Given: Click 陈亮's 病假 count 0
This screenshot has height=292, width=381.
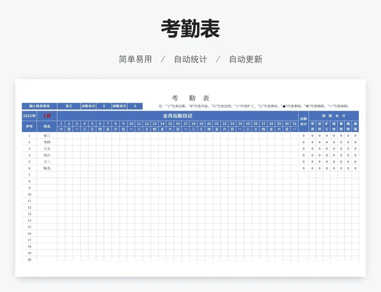Looking at the screenshot, I should click(x=355, y=168).
